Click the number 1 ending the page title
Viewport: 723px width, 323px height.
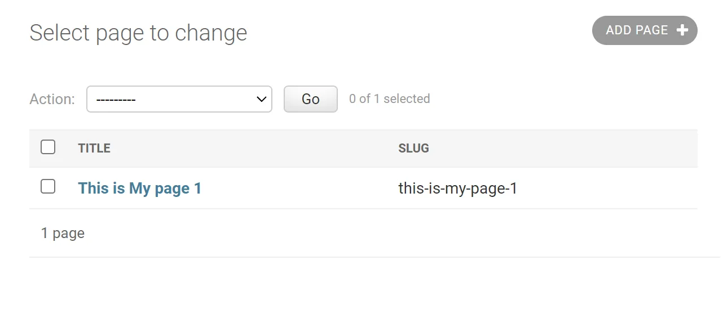tap(197, 188)
